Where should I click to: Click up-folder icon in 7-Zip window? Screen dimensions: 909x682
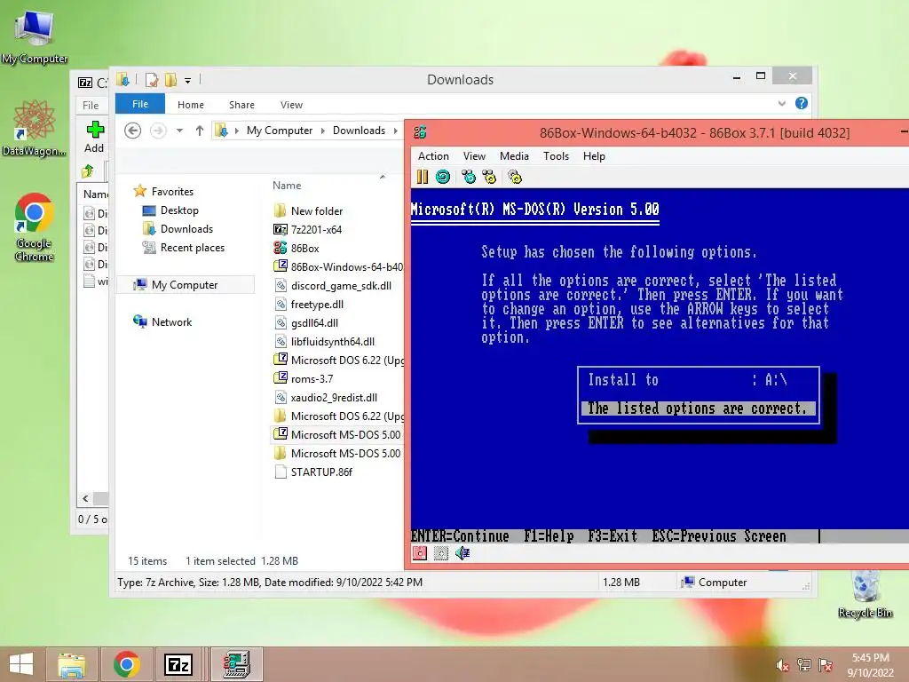pyautogui.click(x=88, y=171)
